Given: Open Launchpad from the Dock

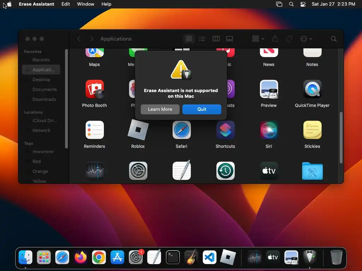Looking at the screenshot, I should 43,257.
